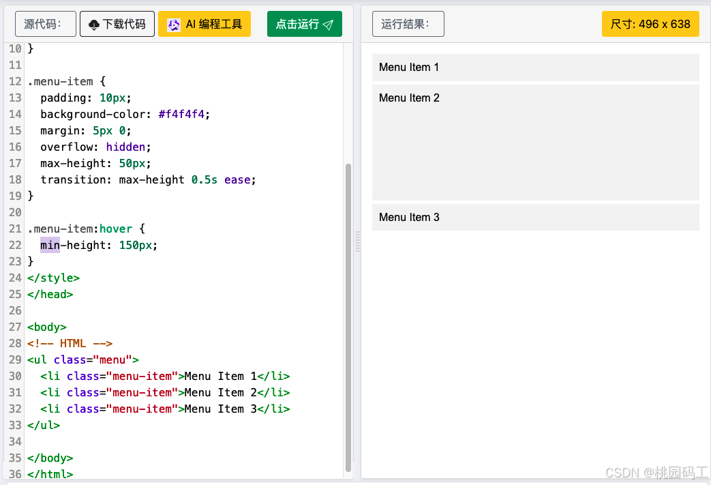Screen dimensions: 711x485
Task: Click the transition declaration on line 18
Action: click(x=149, y=179)
